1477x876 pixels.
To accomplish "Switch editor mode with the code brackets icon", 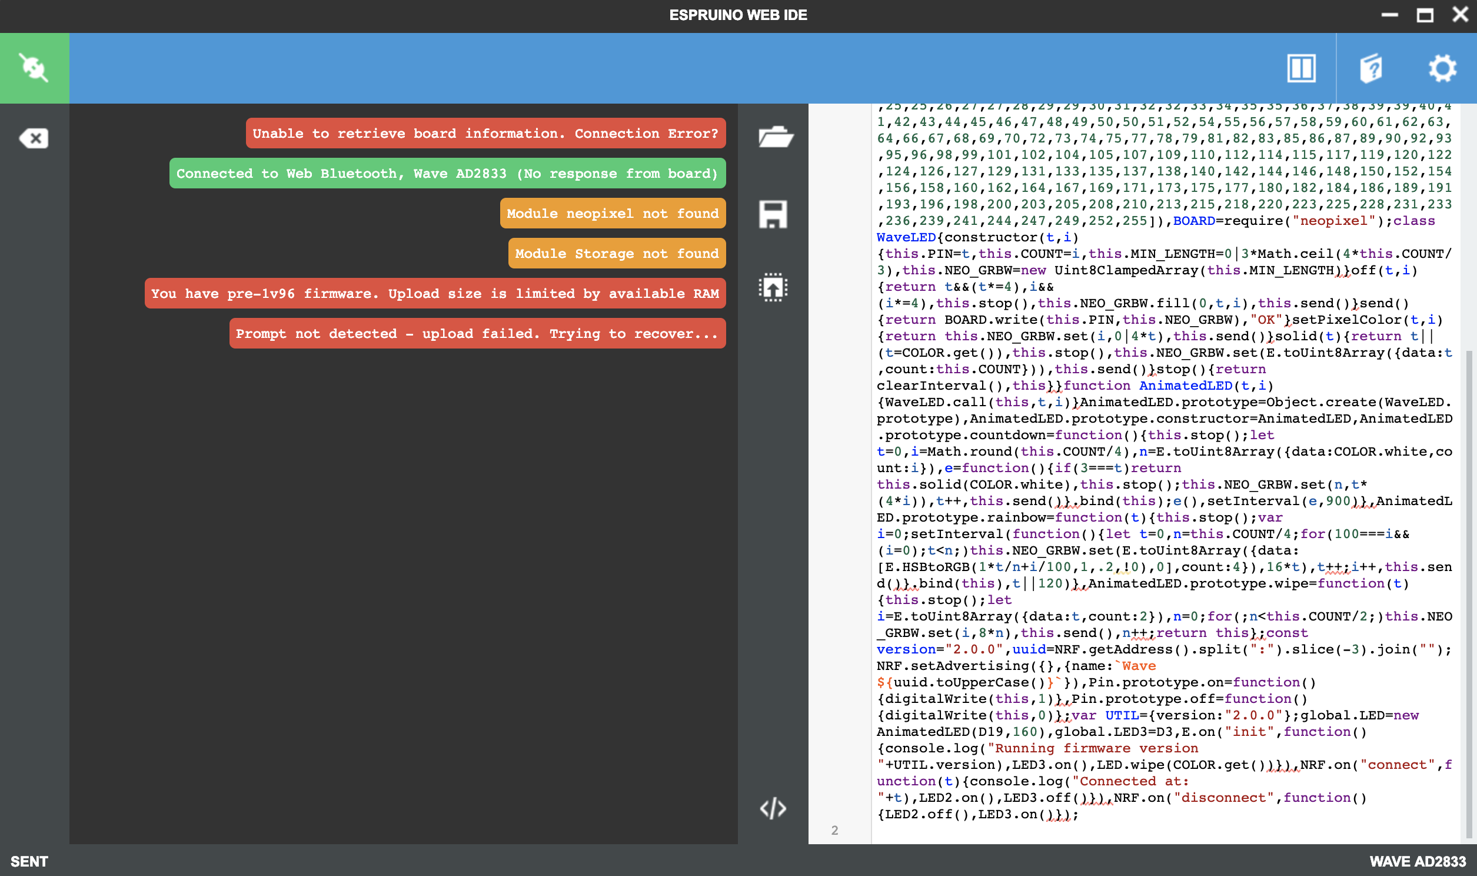I will pyautogui.click(x=773, y=808).
